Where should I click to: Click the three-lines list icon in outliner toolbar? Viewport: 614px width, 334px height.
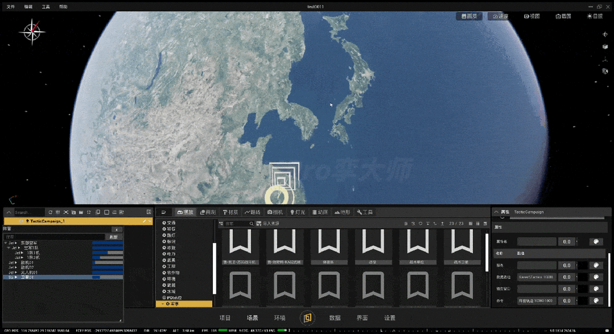pyautogui.click(x=115, y=212)
